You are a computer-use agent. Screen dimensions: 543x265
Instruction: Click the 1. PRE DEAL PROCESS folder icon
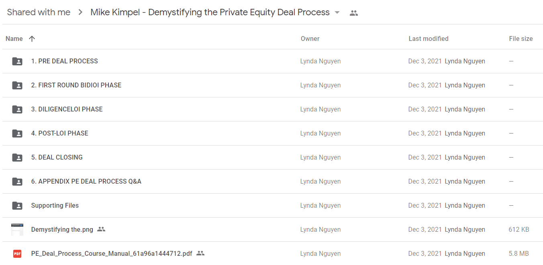17,61
